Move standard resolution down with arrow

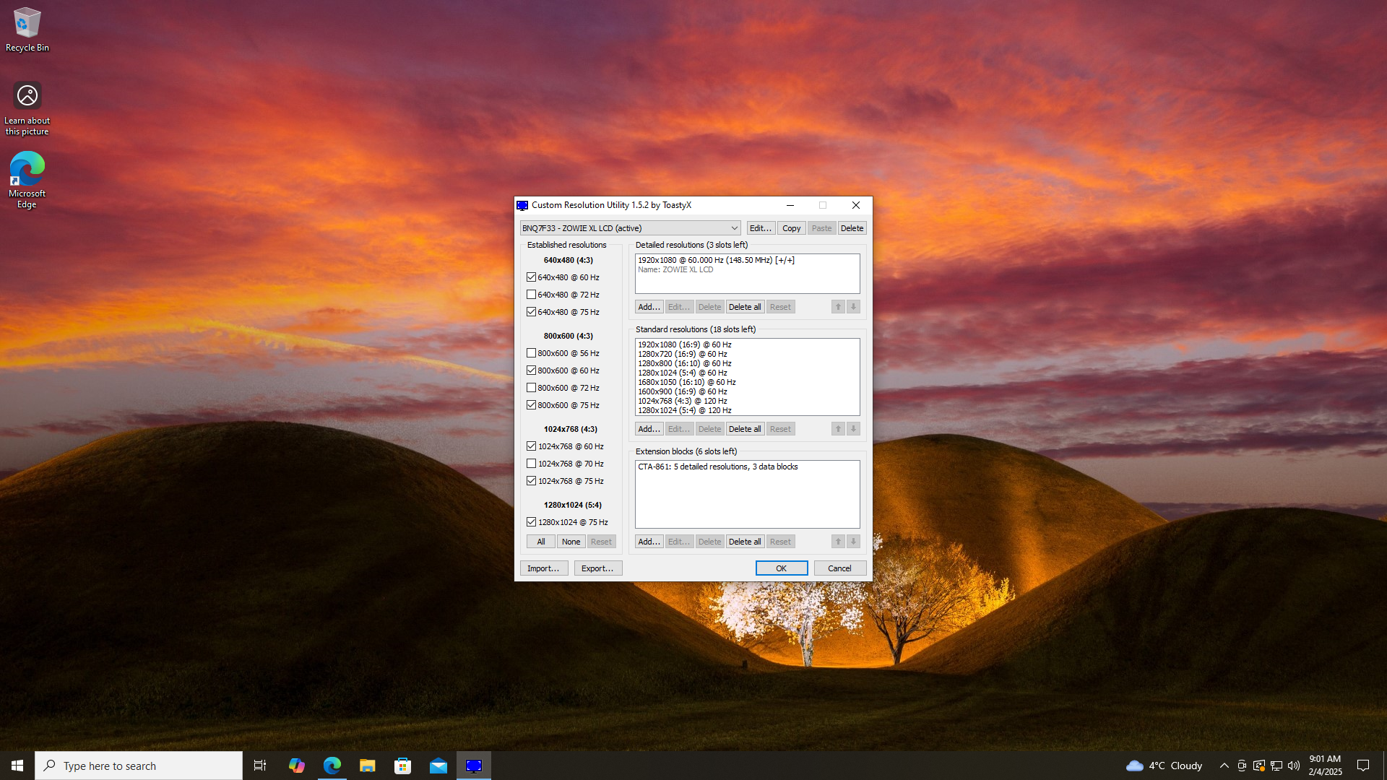(853, 429)
